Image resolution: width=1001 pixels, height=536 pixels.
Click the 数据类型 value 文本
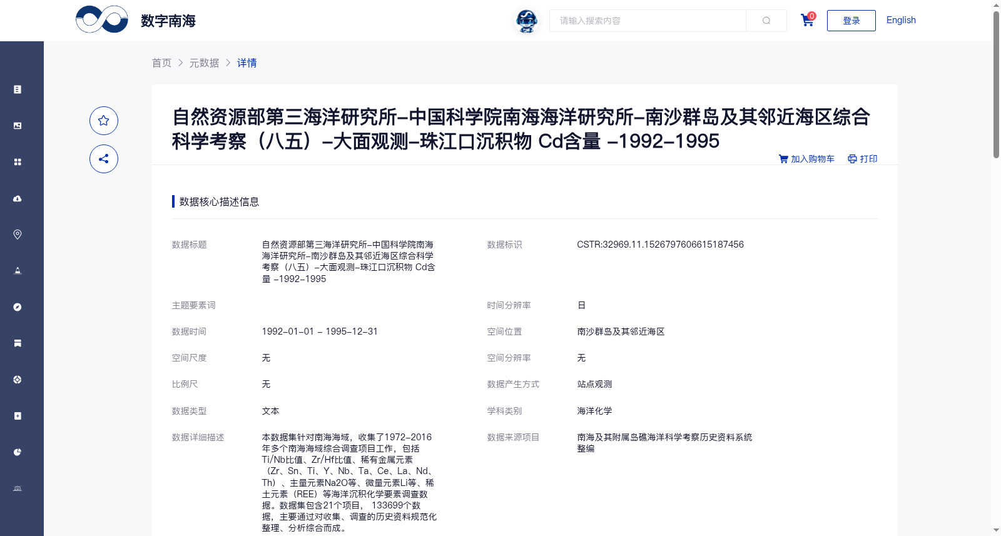pos(270,411)
